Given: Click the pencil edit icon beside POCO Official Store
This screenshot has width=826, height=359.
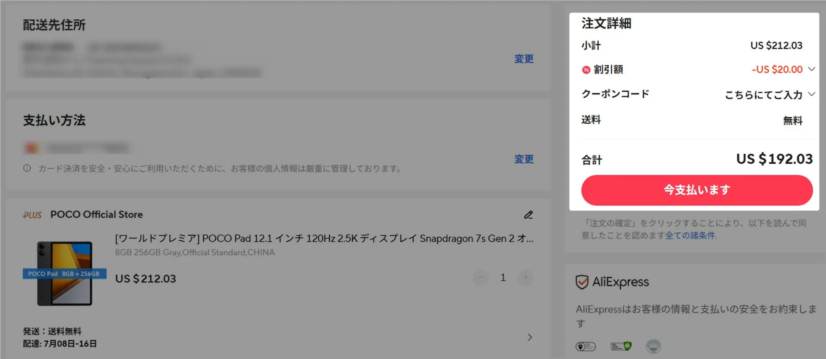Looking at the screenshot, I should click(528, 215).
